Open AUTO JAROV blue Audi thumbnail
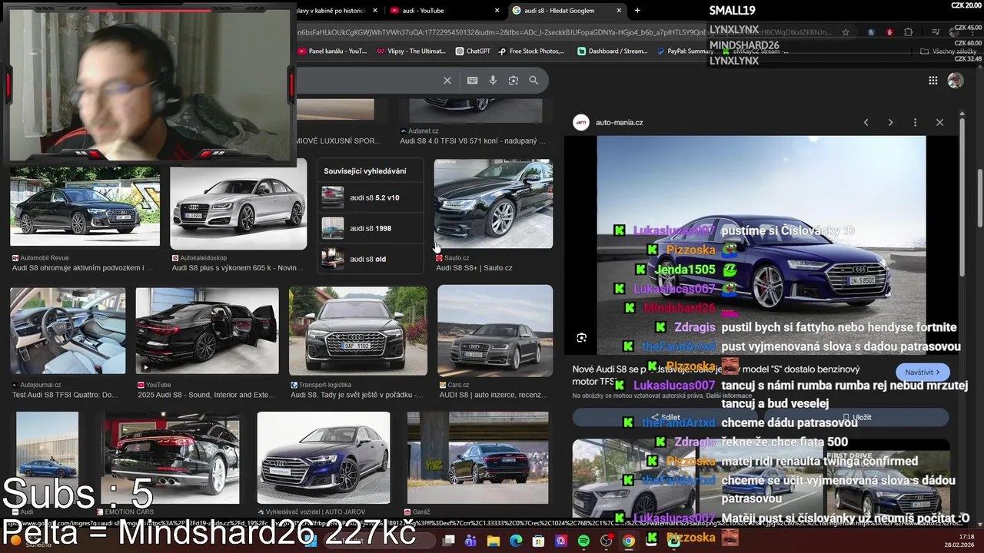This screenshot has height=553, width=984. [x=324, y=458]
